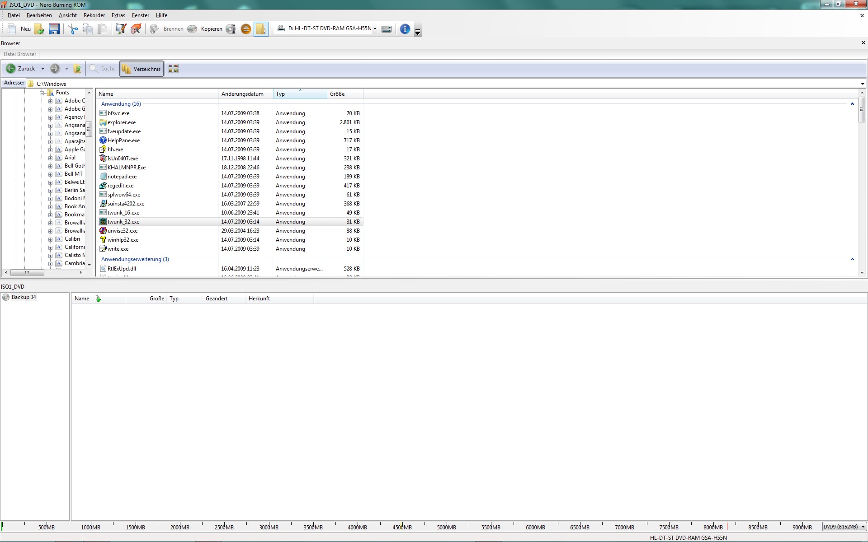The width and height of the screenshot is (868, 542).
Task: Change the view mode with the thumbnails icon
Action: pos(173,69)
